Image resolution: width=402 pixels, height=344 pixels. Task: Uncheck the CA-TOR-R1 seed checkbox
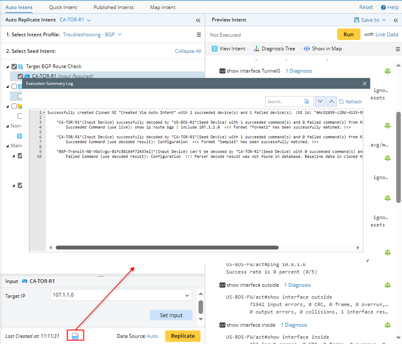pos(20,76)
